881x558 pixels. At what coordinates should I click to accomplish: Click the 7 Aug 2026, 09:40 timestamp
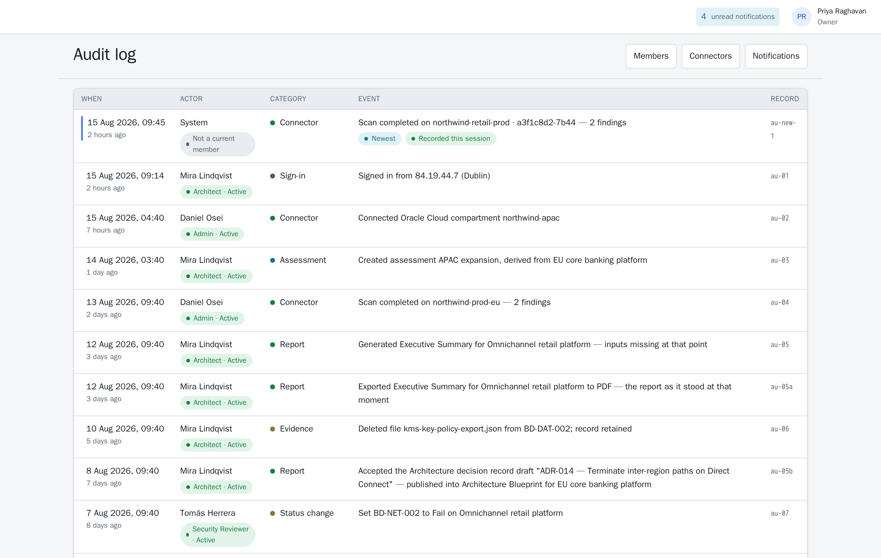click(123, 513)
